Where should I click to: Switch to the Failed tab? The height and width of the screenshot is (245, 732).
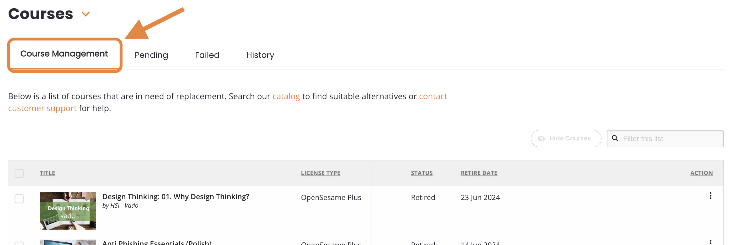pos(207,55)
